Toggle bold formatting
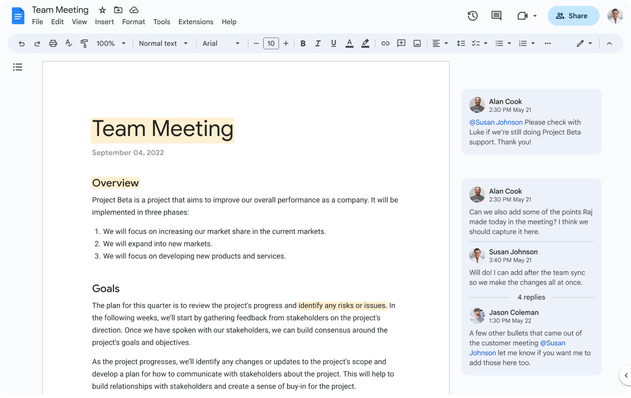 point(303,43)
